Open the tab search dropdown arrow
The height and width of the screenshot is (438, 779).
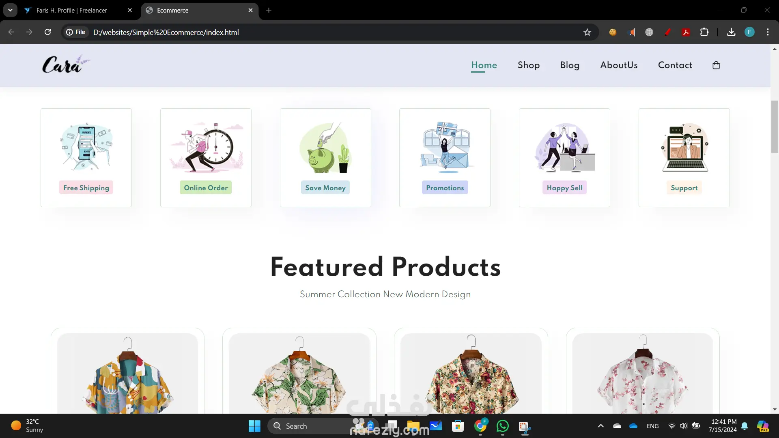tap(10, 10)
